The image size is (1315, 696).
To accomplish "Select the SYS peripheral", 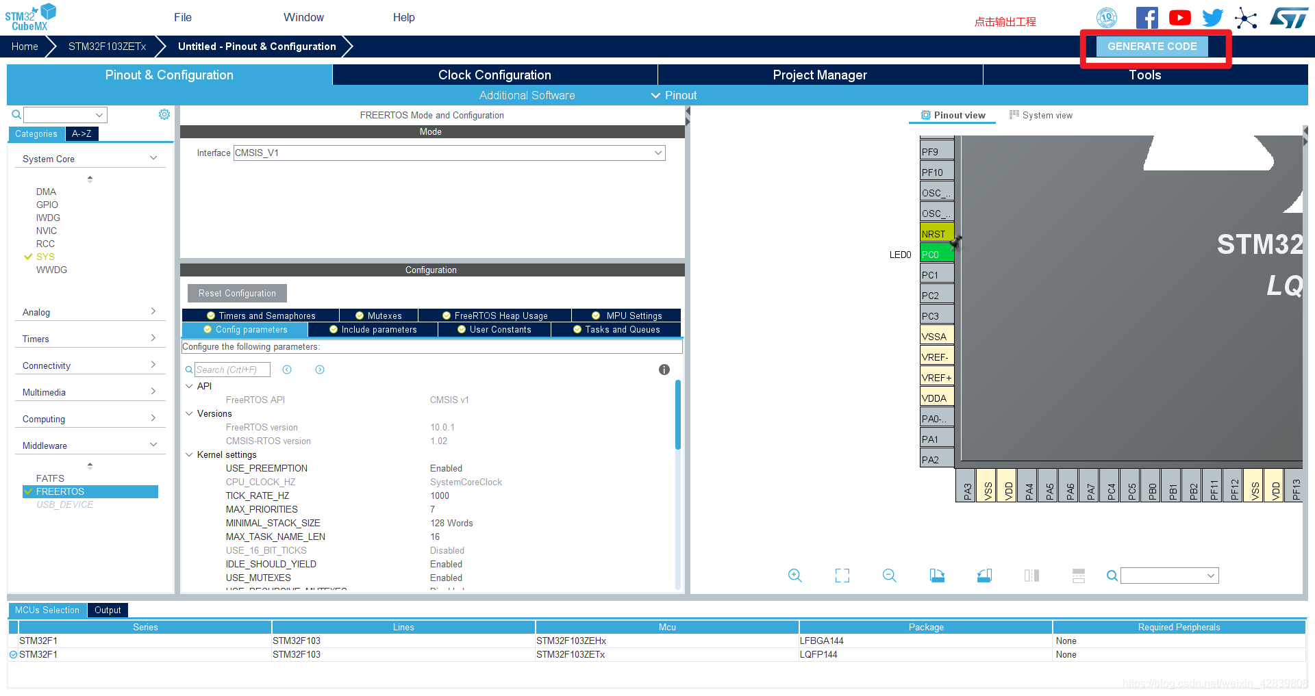I will point(45,257).
